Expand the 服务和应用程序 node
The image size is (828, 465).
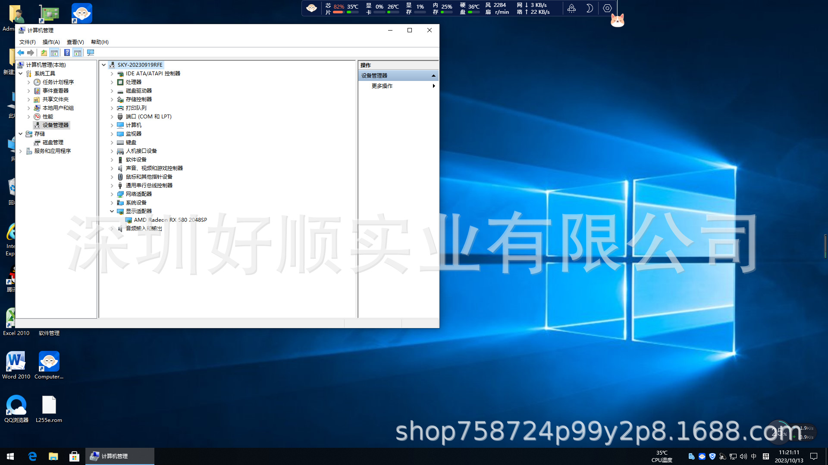21,151
